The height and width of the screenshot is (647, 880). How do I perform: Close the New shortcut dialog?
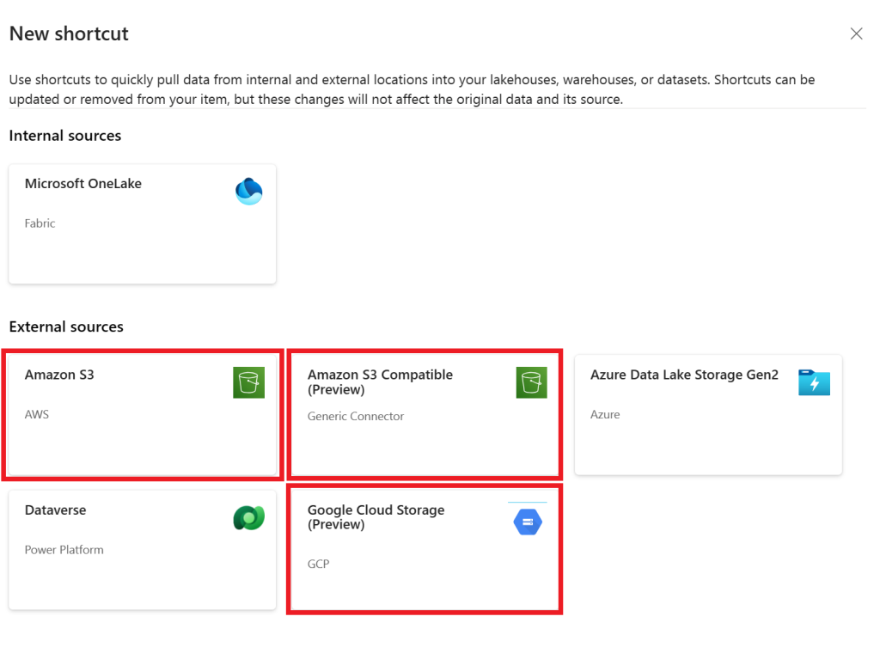(x=856, y=34)
